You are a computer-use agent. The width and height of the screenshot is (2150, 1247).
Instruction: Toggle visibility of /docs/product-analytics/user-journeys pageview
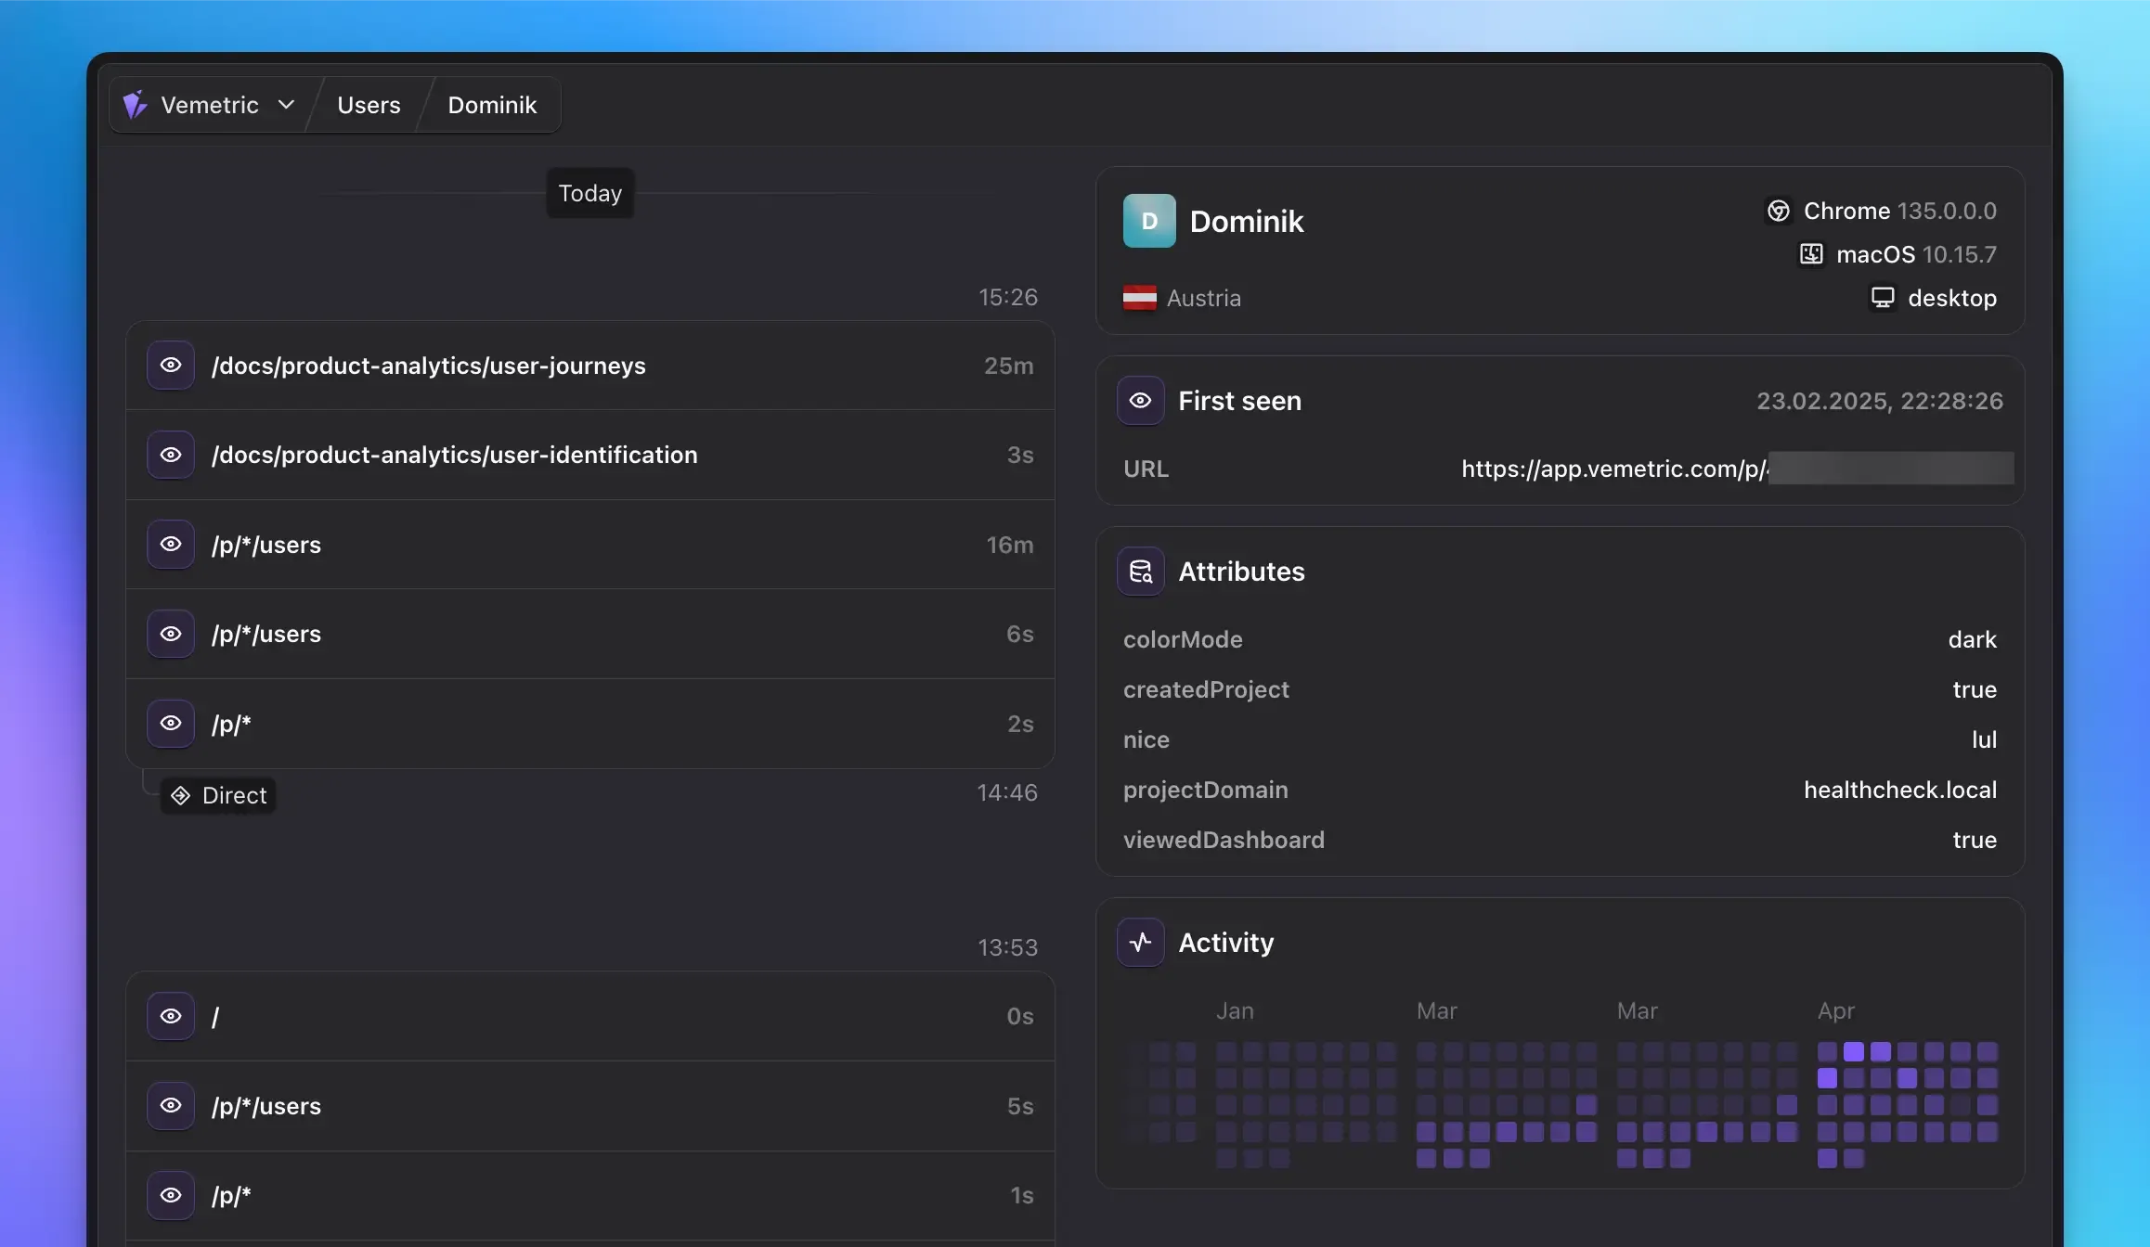tap(170, 365)
